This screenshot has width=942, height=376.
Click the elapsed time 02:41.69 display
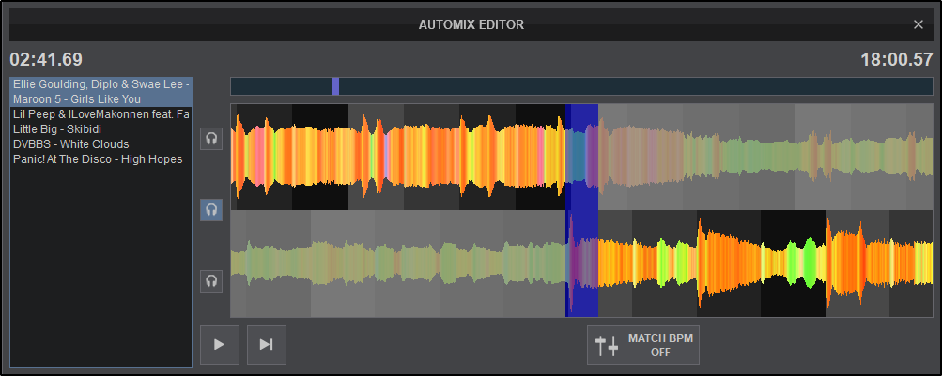coord(46,59)
